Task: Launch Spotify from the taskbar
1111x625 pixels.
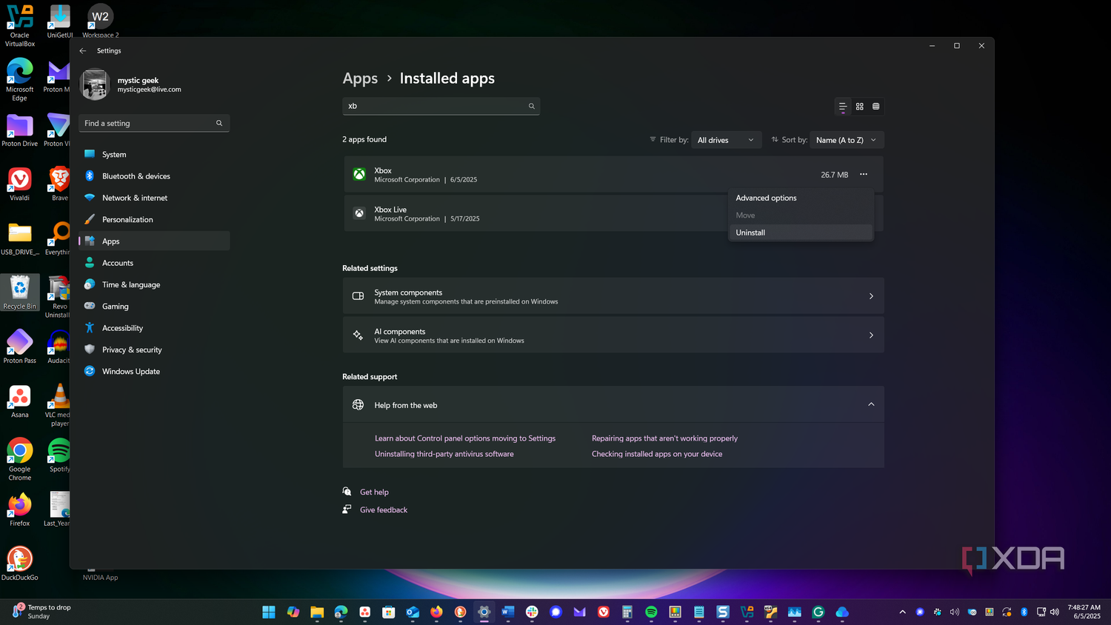Action: click(651, 612)
